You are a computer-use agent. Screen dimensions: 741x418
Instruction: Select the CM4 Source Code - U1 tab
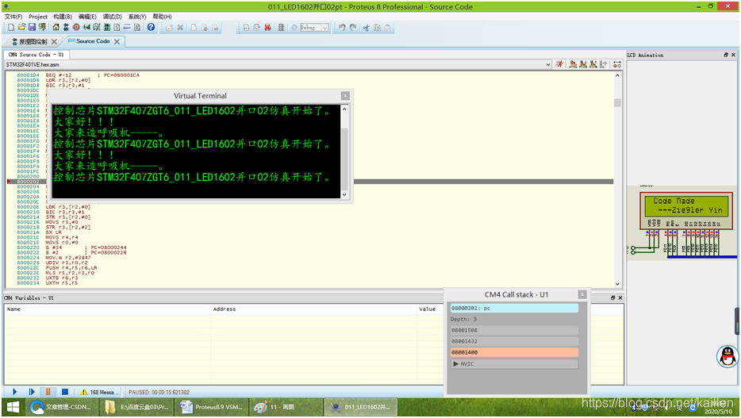point(36,55)
